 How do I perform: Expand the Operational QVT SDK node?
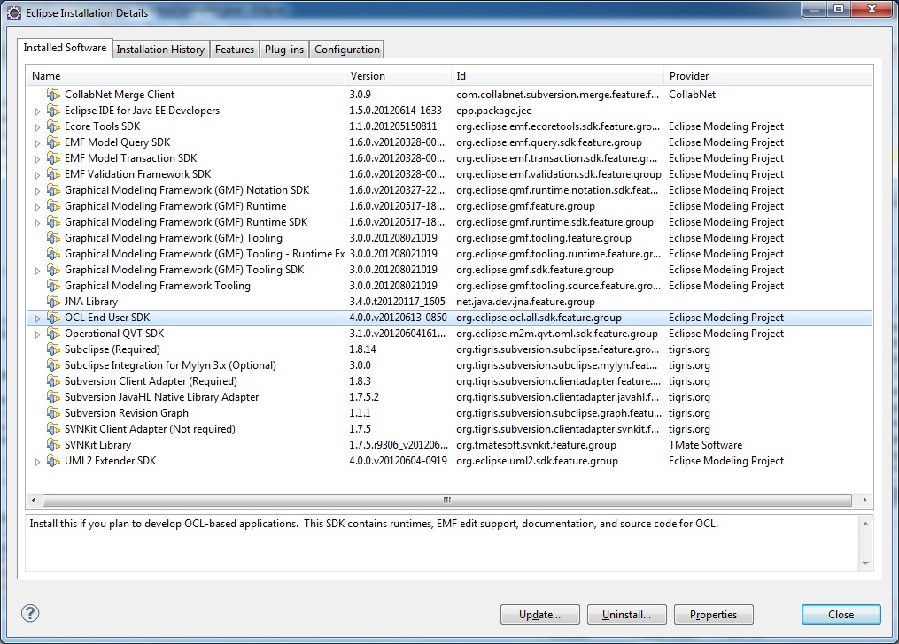click(x=37, y=335)
